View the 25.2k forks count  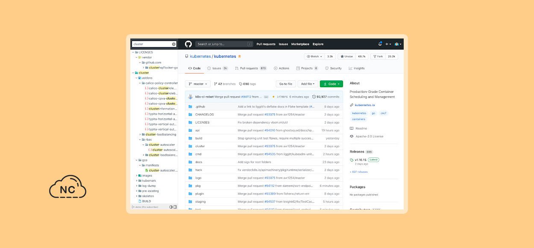(391, 56)
